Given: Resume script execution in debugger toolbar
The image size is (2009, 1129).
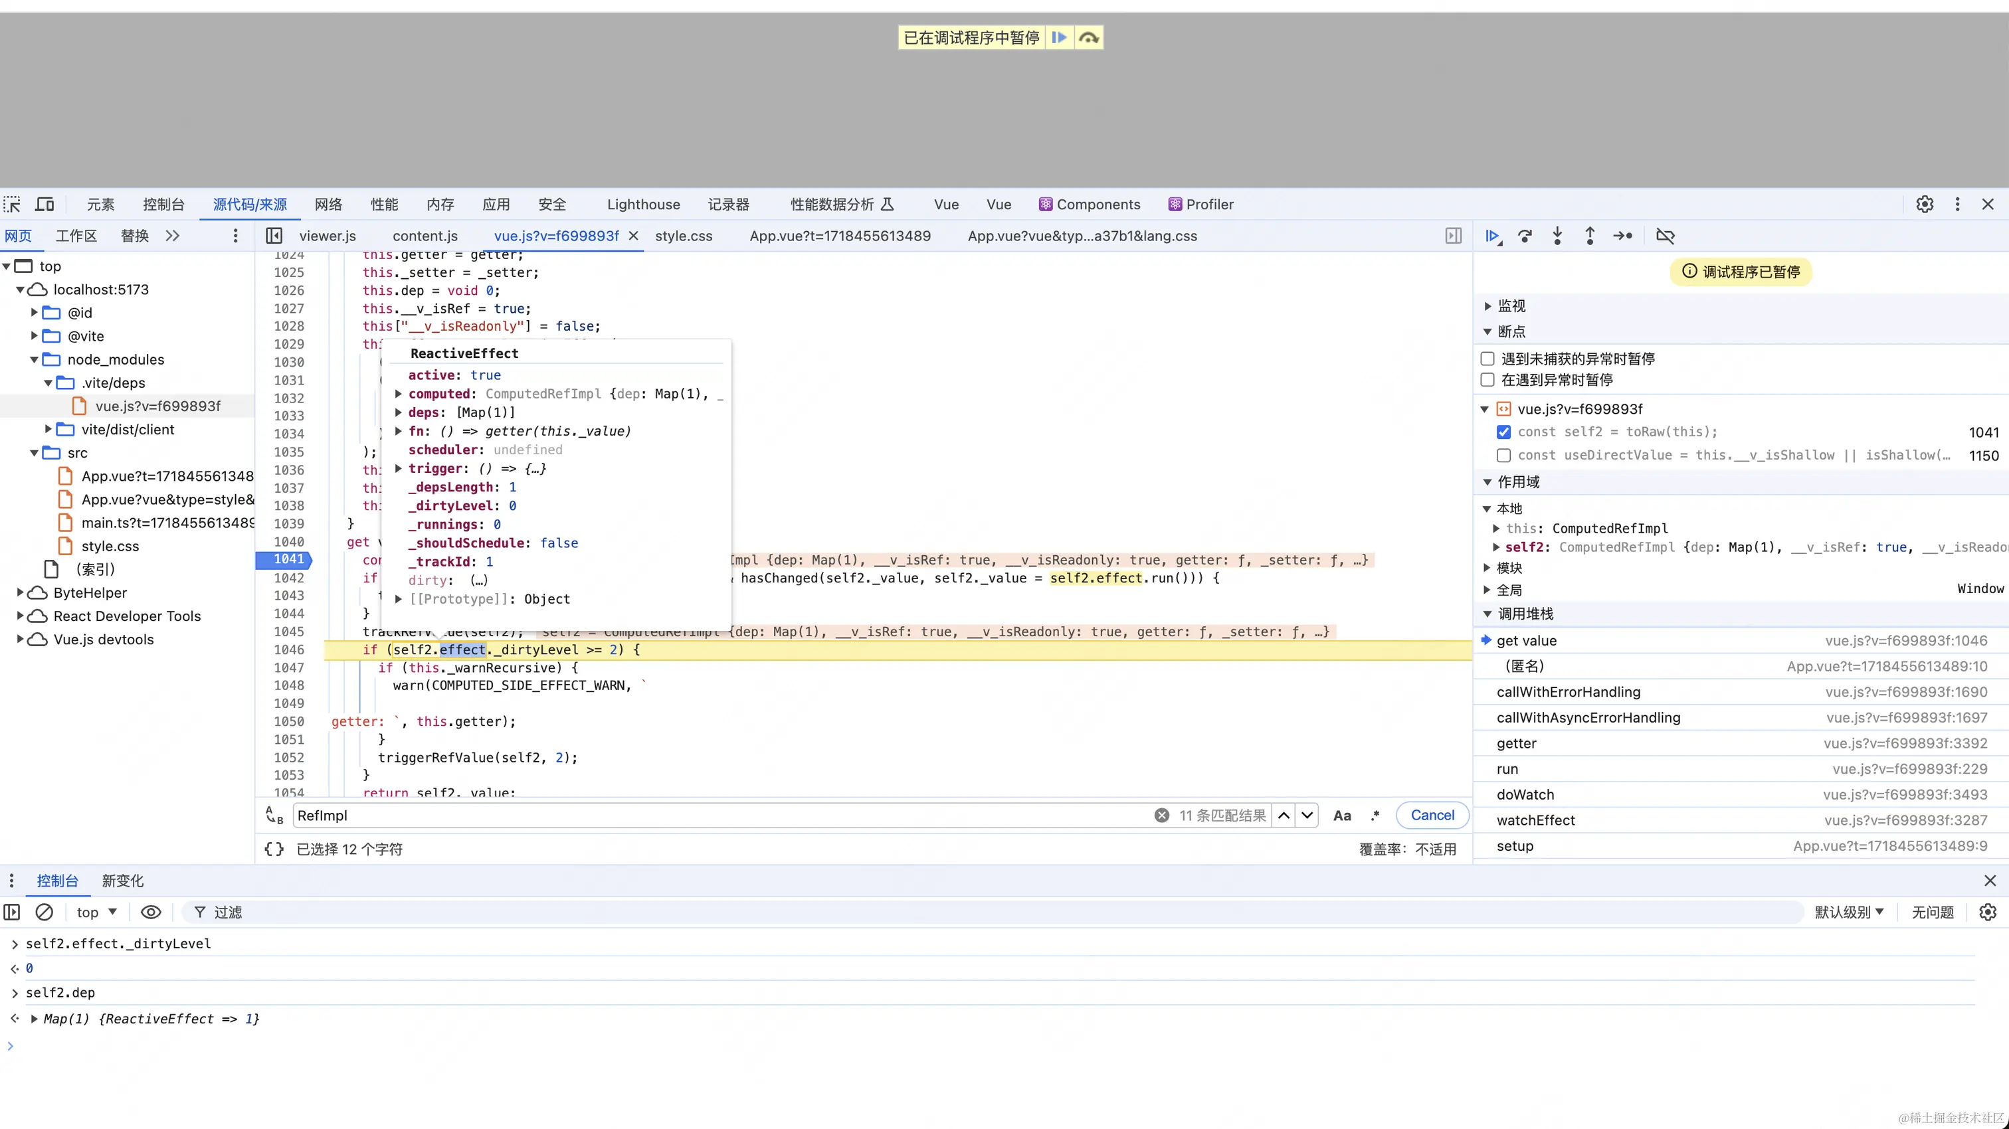Looking at the screenshot, I should (x=1492, y=236).
